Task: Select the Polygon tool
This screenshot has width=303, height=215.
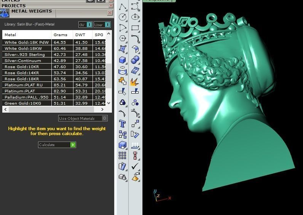Action: [x=123, y=38]
